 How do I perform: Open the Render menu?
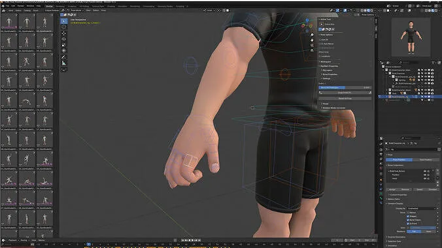click(x=21, y=6)
